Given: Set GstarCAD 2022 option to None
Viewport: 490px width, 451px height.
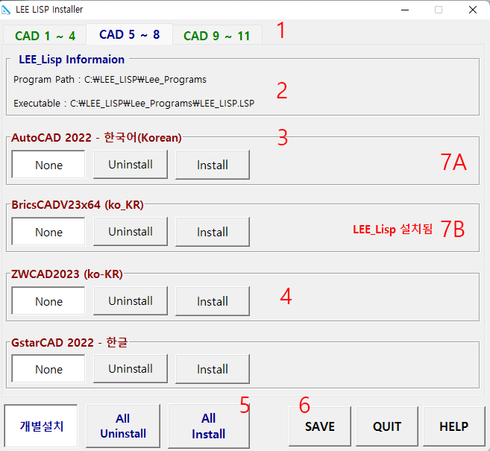Looking at the screenshot, I should point(48,369).
